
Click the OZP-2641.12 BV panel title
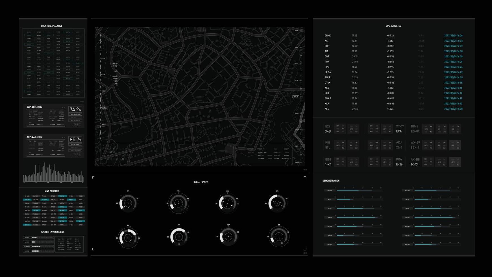point(34,107)
